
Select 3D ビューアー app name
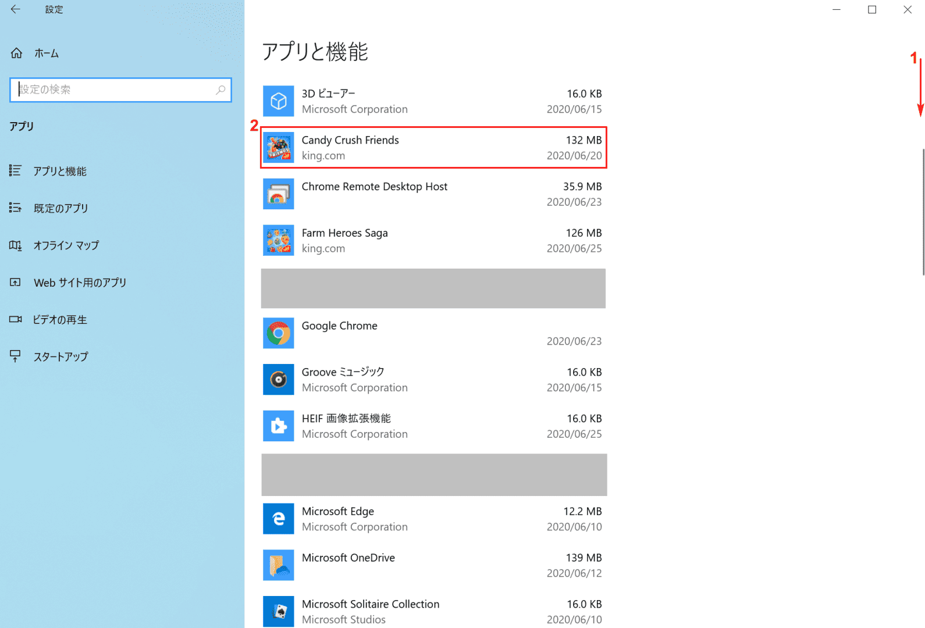[328, 94]
